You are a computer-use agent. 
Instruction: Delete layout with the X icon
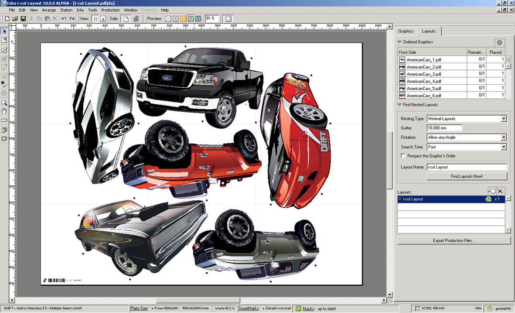pyautogui.click(x=500, y=191)
